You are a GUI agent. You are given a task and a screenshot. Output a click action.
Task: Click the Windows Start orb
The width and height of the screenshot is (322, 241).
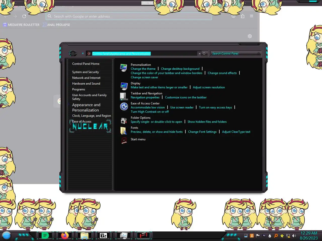pyautogui.click(x=7, y=235)
